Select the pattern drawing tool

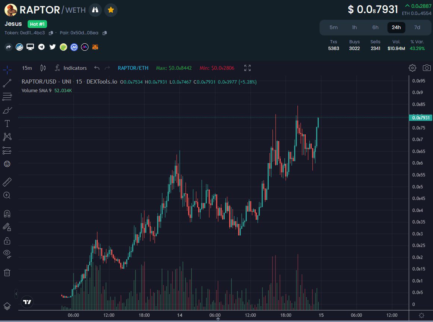(x=7, y=137)
